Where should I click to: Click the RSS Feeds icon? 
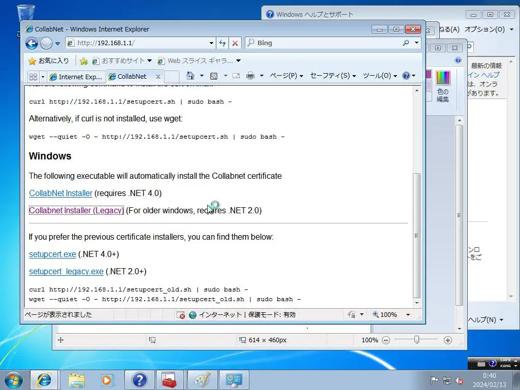(x=214, y=76)
